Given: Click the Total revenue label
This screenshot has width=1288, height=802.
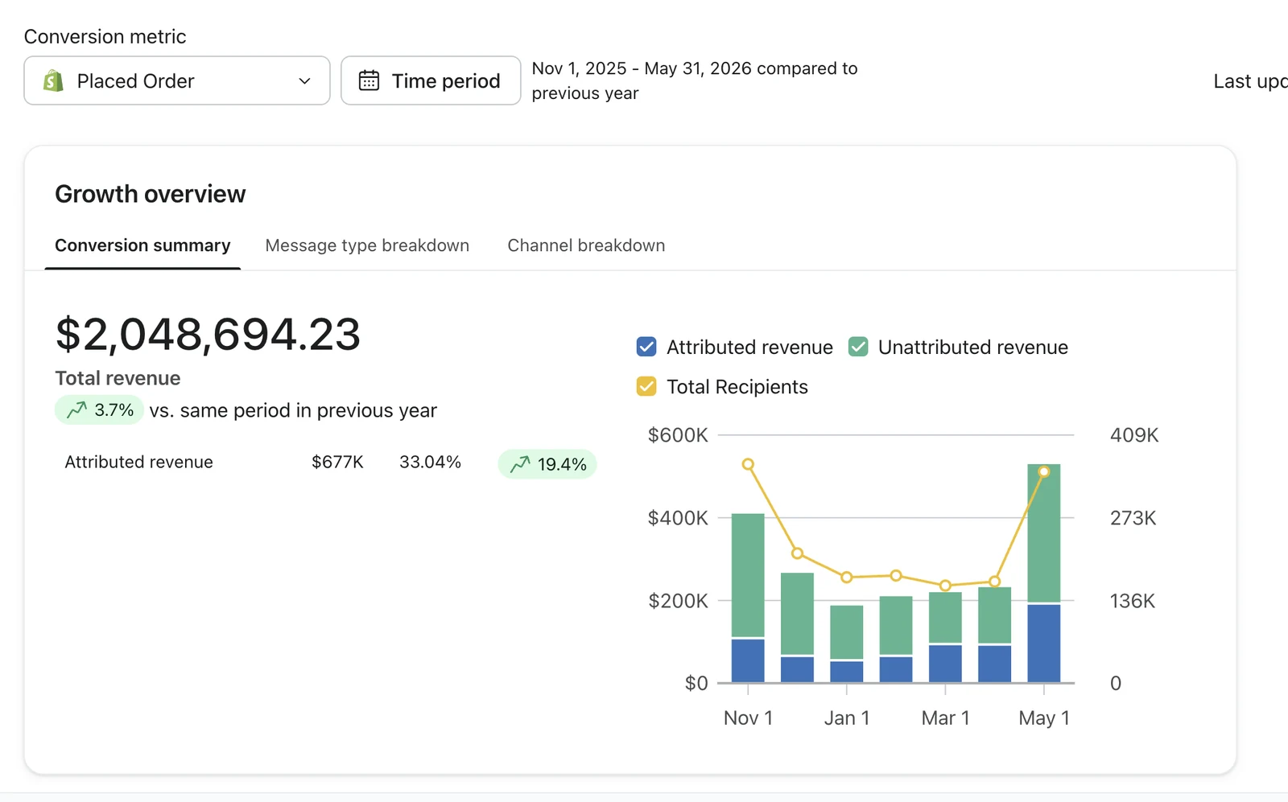Looking at the screenshot, I should [118, 378].
